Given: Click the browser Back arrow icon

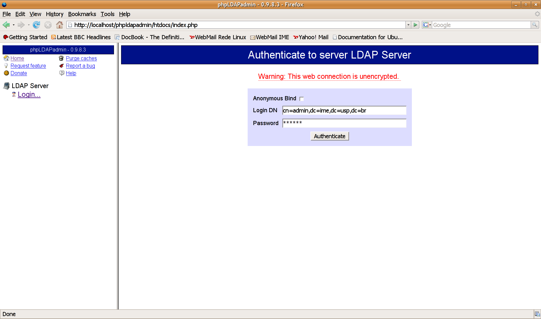Looking at the screenshot, I should pyautogui.click(x=6, y=25).
